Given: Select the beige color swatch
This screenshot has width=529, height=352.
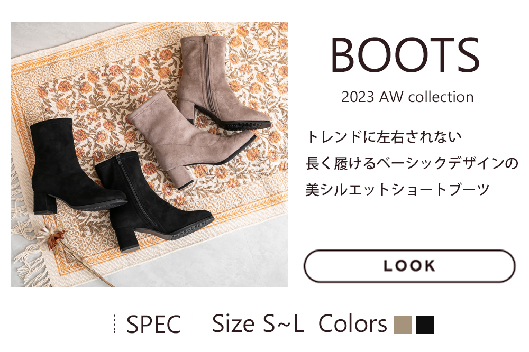Looking at the screenshot, I should pos(403,325).
